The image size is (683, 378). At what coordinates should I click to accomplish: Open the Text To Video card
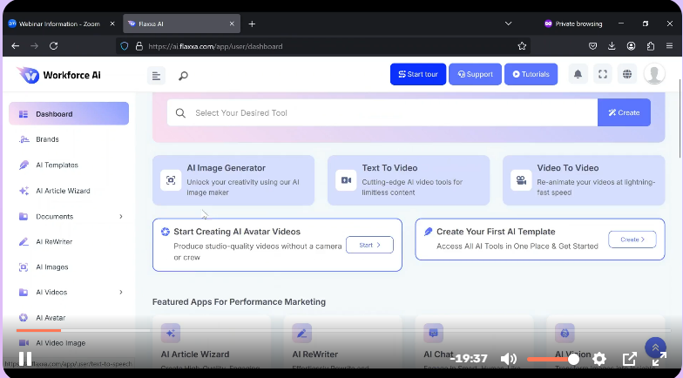409,179
